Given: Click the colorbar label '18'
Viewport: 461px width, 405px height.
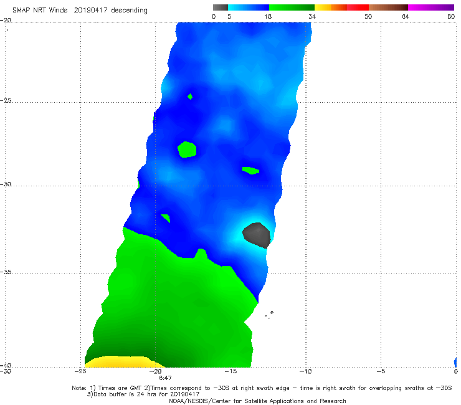Looking at the screenshot, I should point(268,16).
